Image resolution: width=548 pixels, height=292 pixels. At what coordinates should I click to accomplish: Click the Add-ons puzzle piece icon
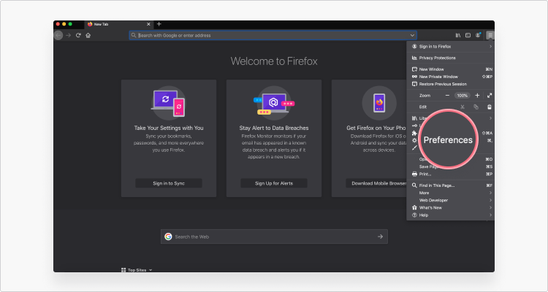pos(414,133)
